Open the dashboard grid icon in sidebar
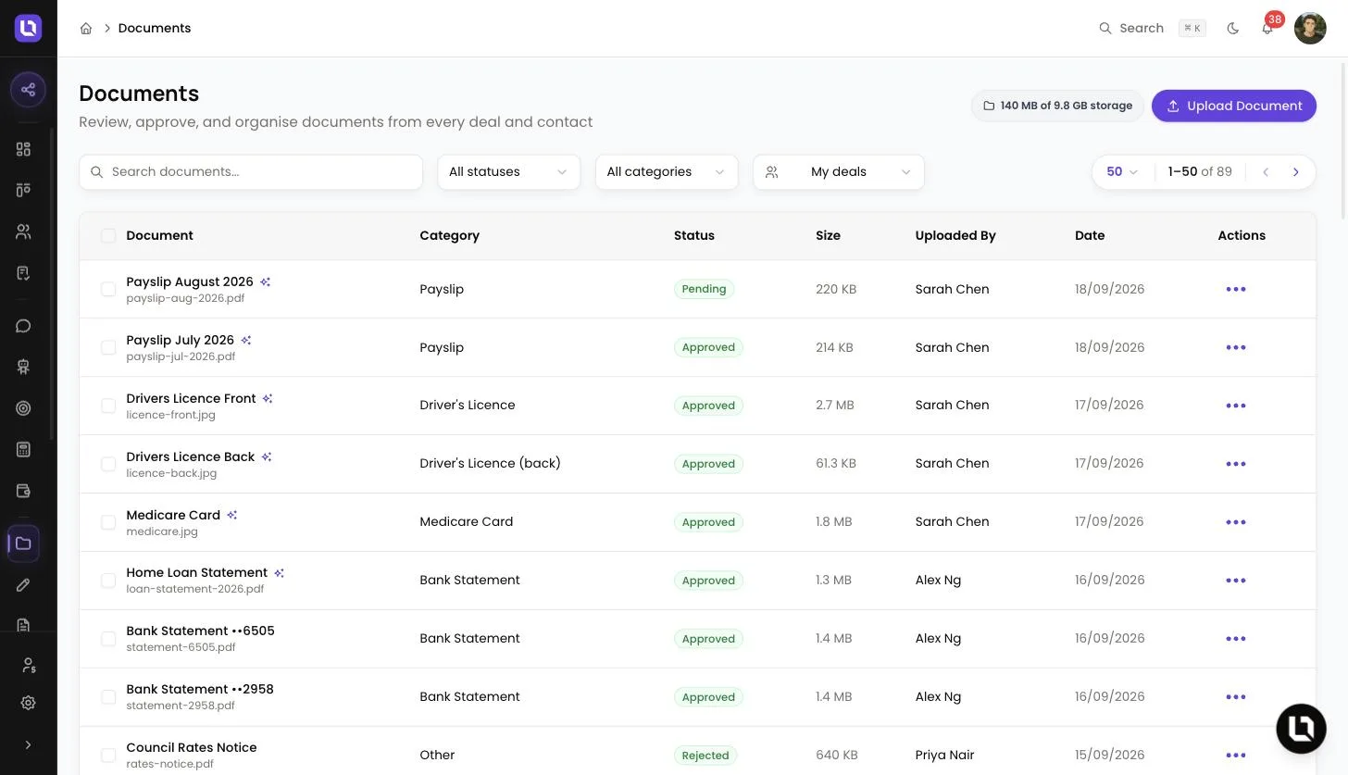The image size is (1348, 775). click(x=24, y=149)
